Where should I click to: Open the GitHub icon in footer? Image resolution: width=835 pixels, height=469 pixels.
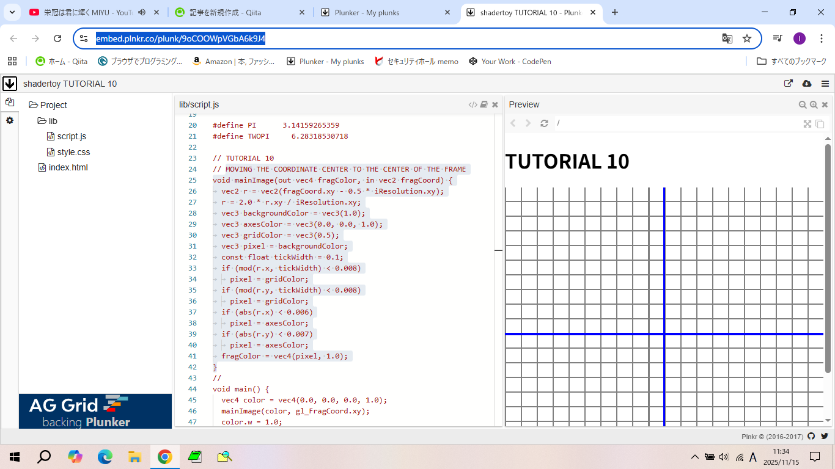coord(811,436)
